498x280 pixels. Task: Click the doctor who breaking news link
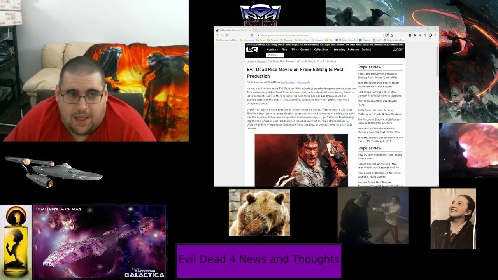pos(368,45)
